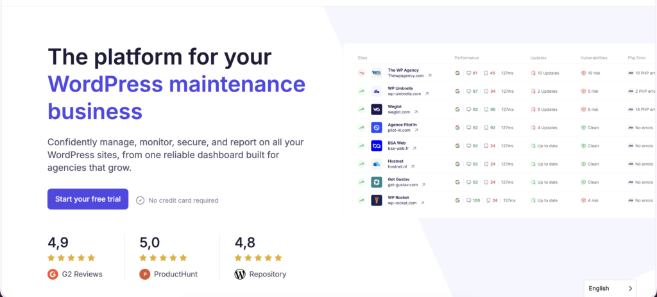
Task: Click the downward trend icon for The WP Agency
Action: [361, 73]
